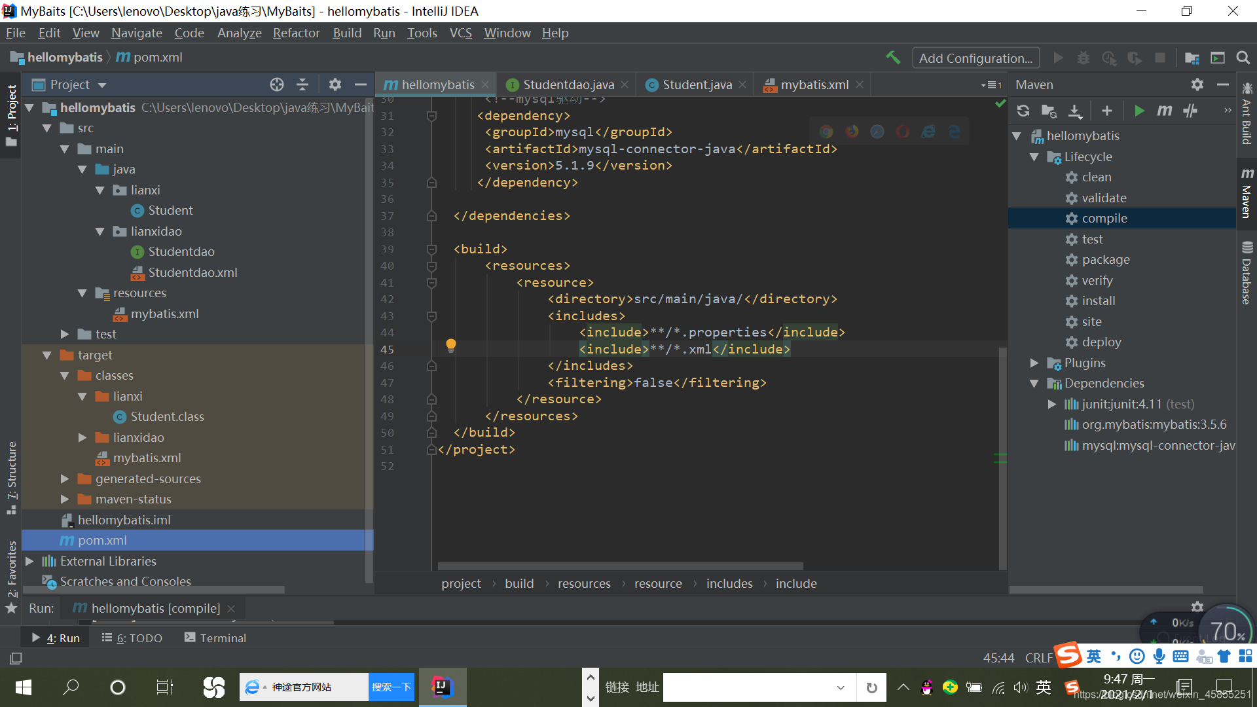Close the hellomybatis [compile] run tab
1257x707 pixels.
click(231, 609)
